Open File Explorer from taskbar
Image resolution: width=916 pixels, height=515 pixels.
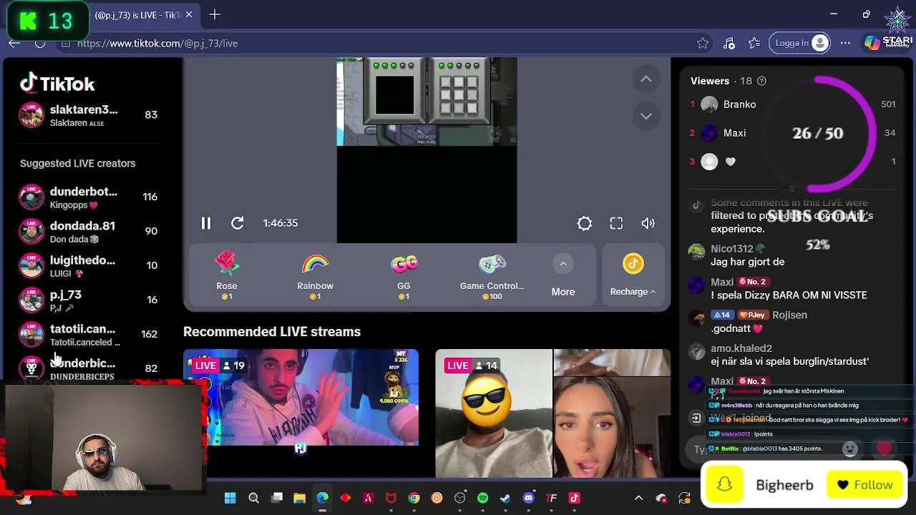pyautogui.click(x=299, y=498)
